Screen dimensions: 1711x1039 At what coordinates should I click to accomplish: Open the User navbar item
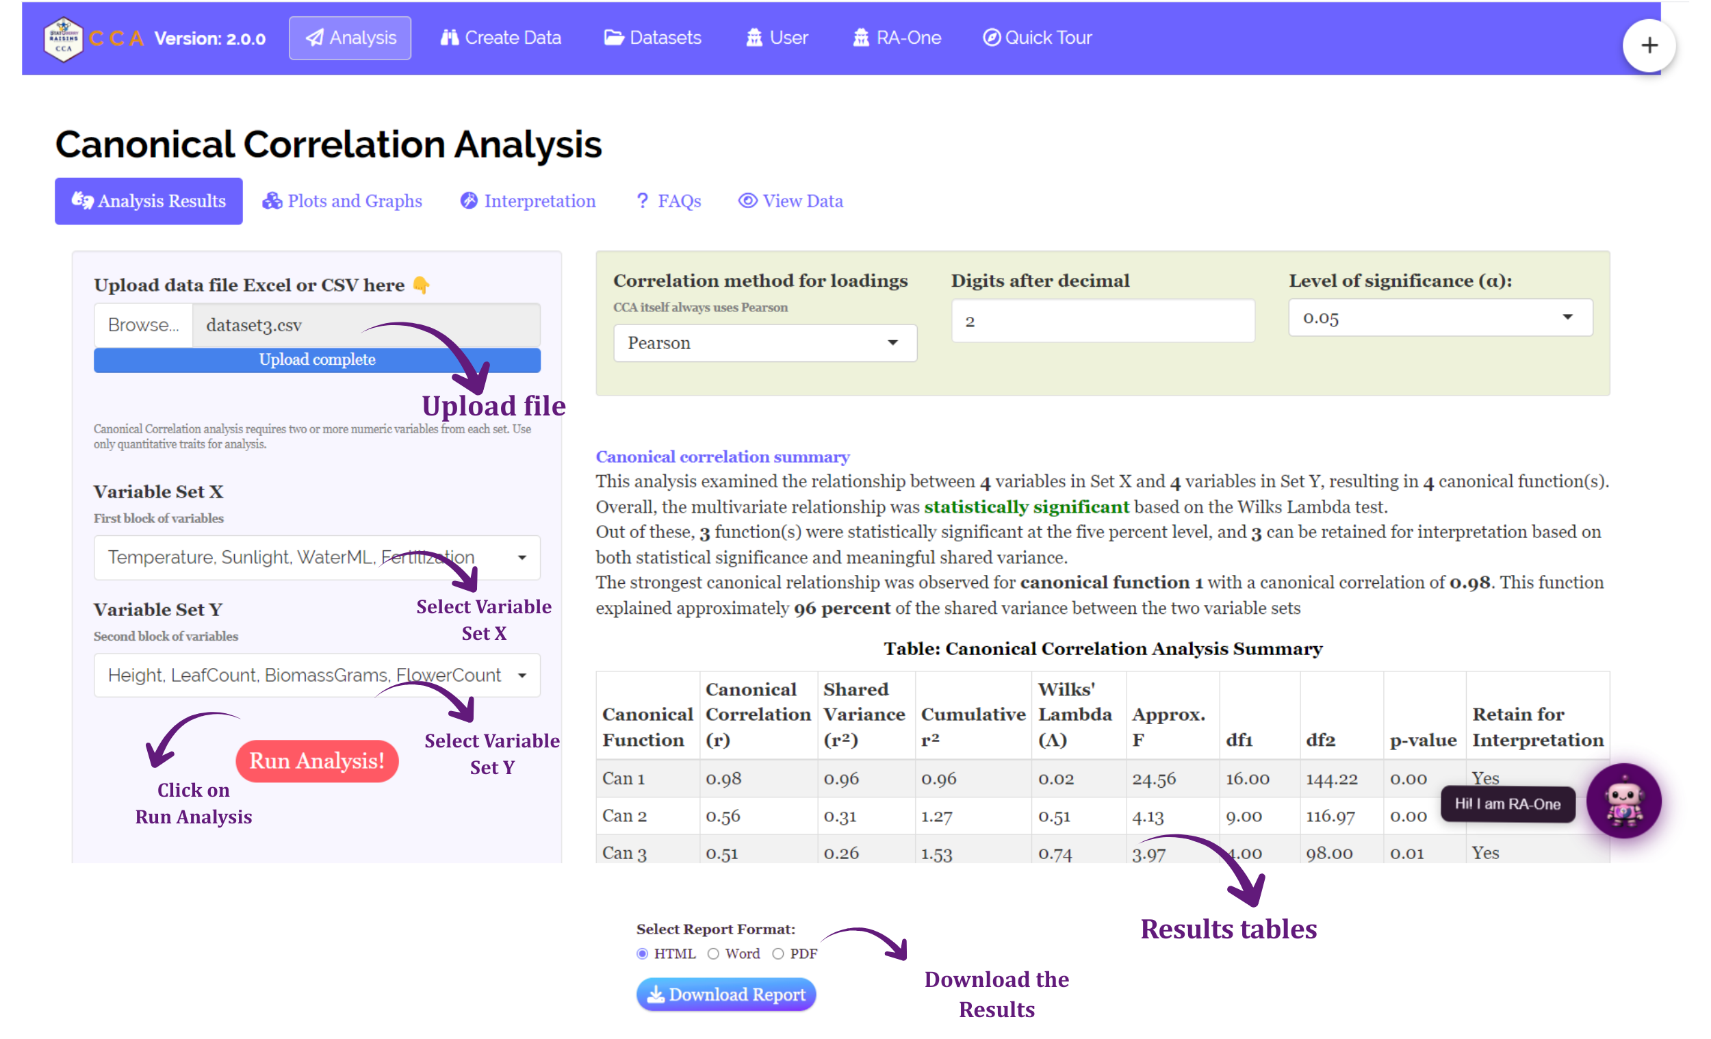tap(777, 38)
